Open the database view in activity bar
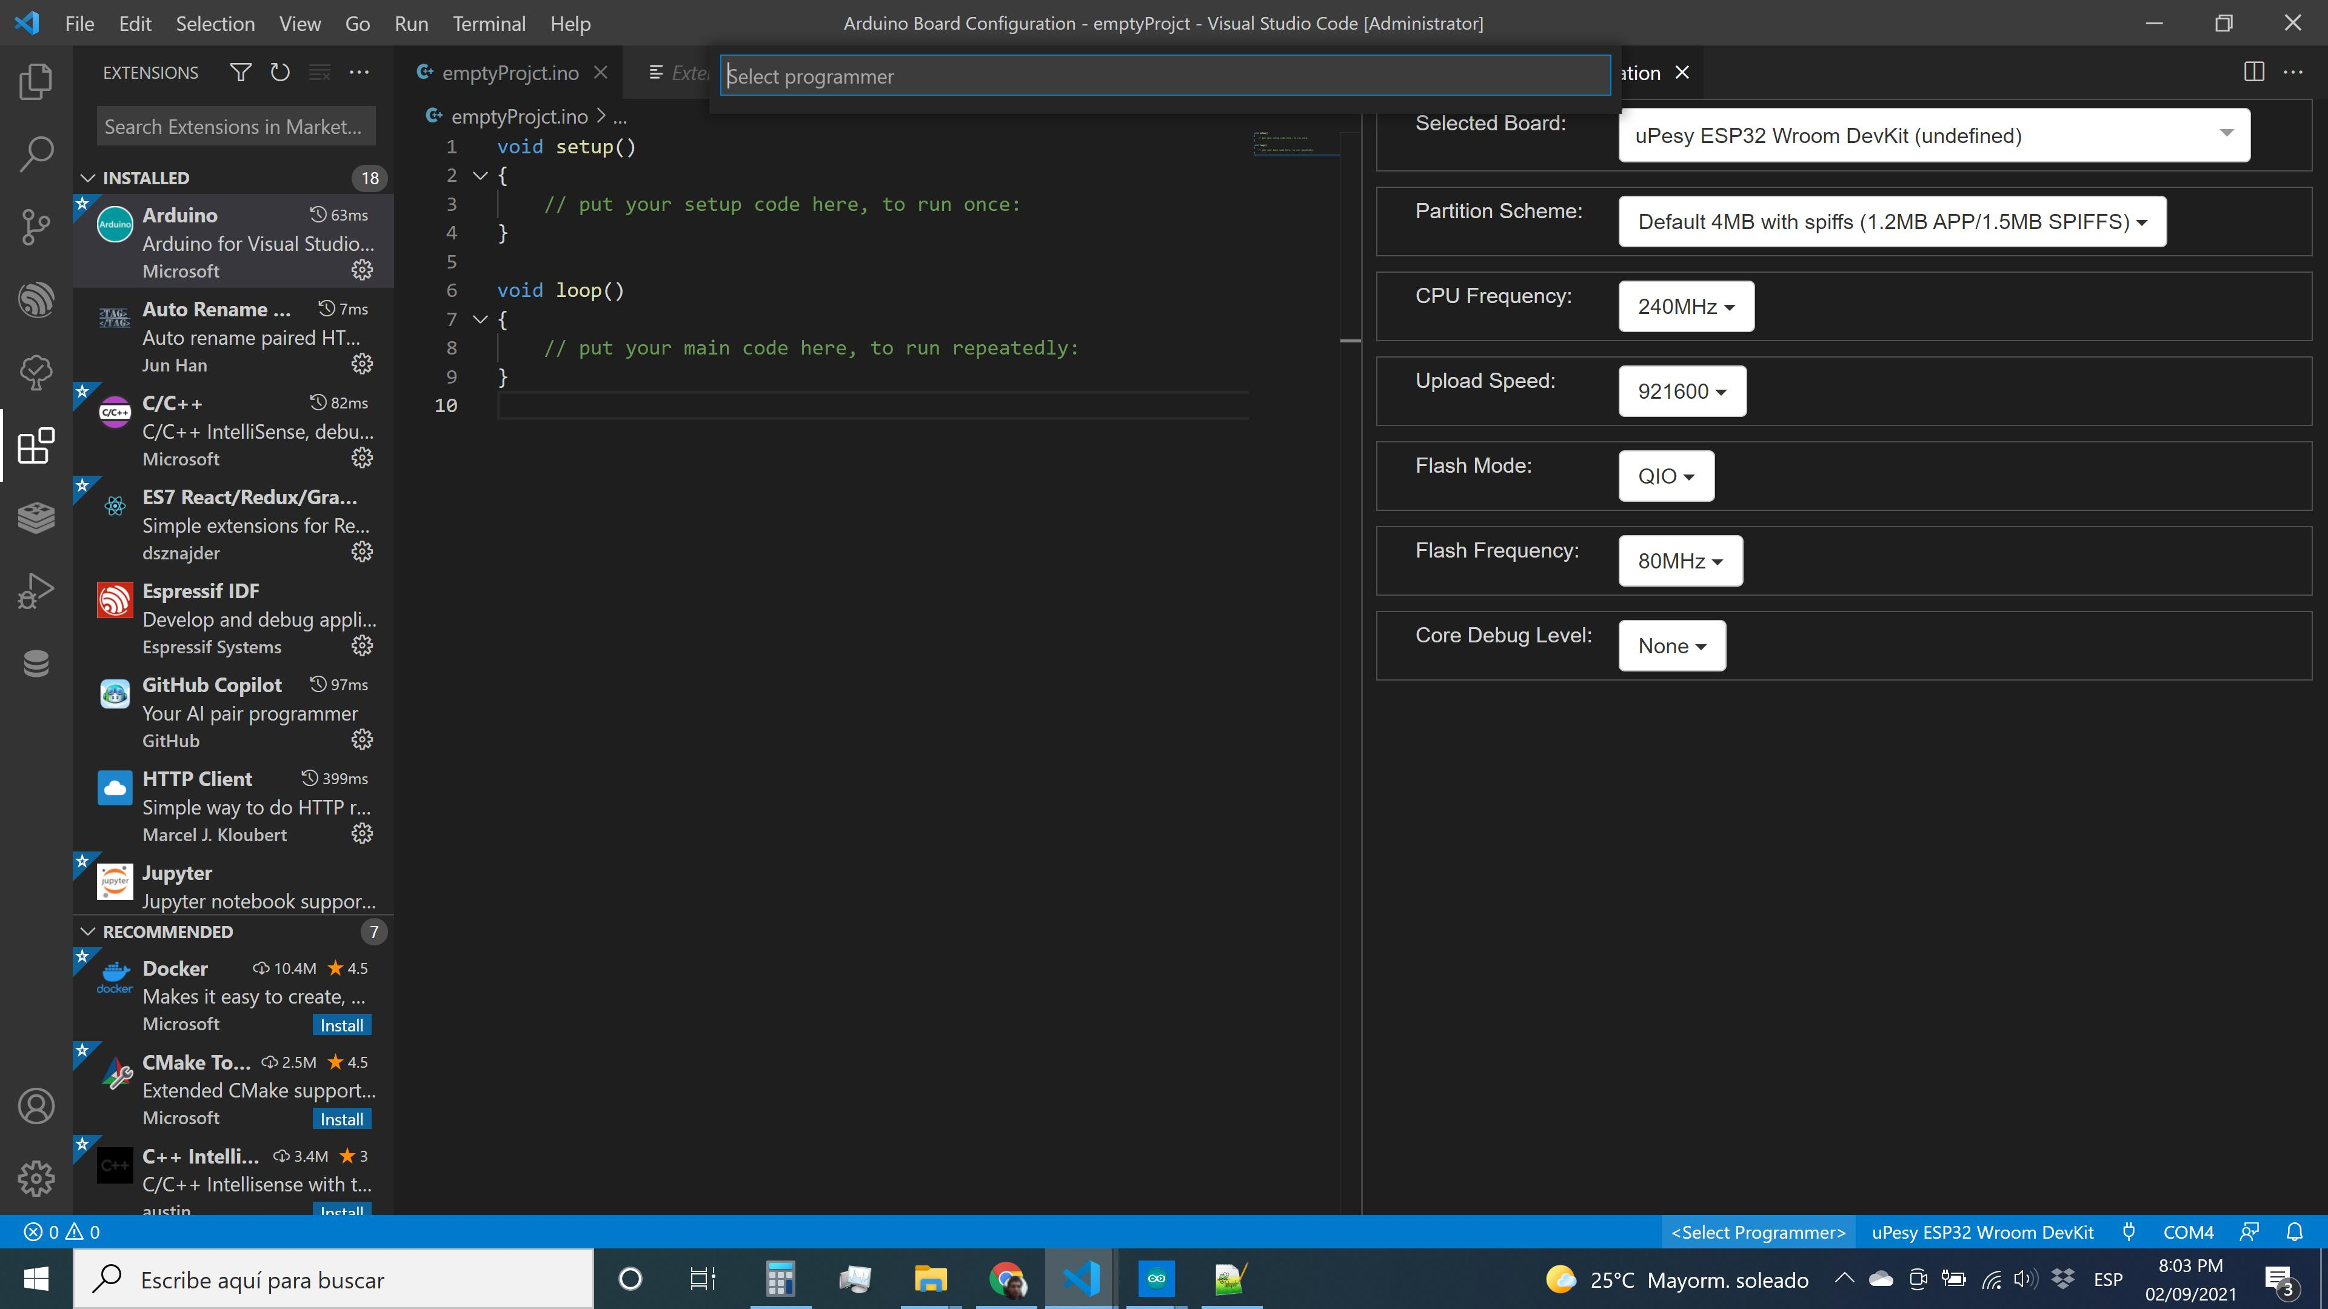This screenshot has height=1309, width=2328. coord(36,663)
